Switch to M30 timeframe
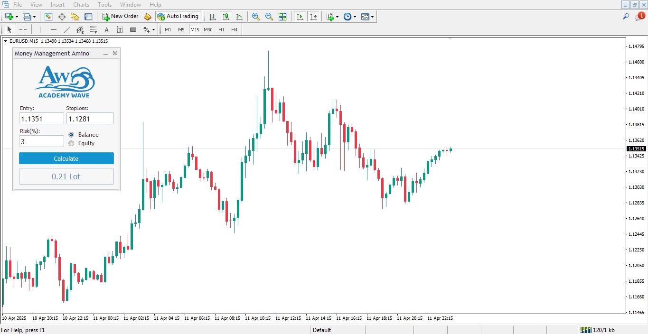This screenshot has width=648, height=334. (x=208, y=29)
